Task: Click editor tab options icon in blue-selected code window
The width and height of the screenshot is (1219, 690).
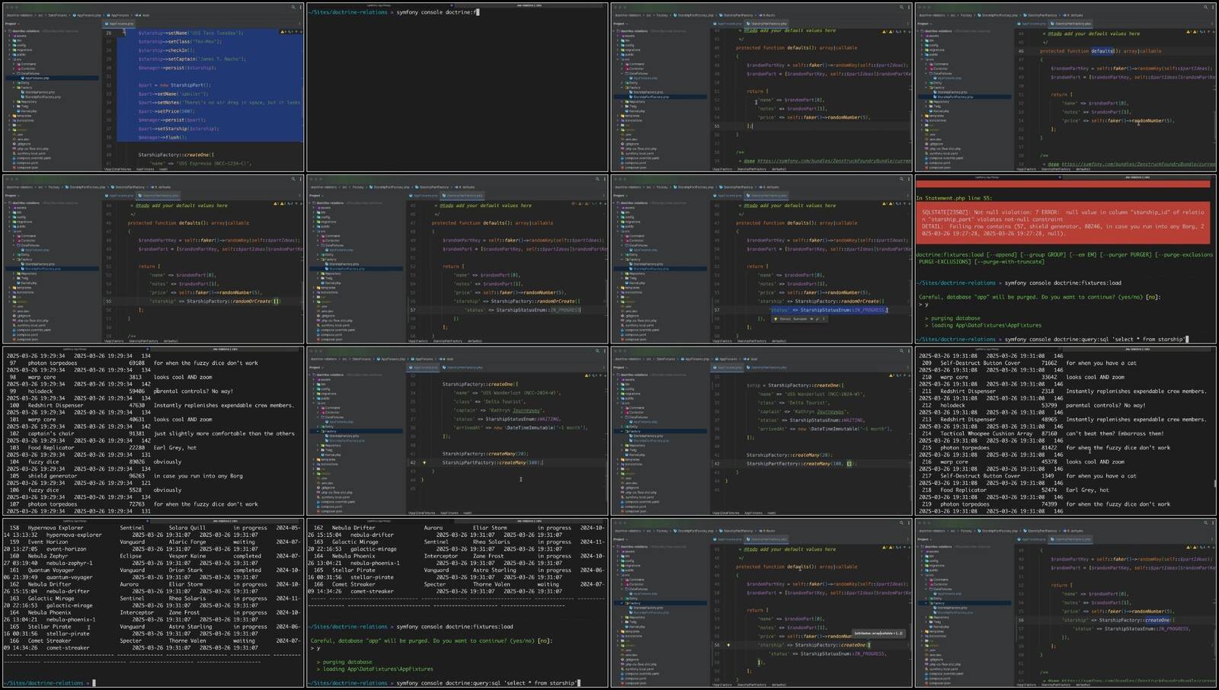Action: (300, 24)
